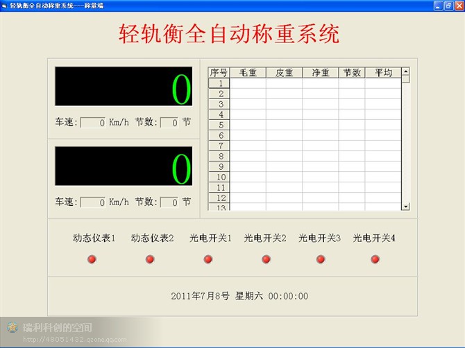The width and height of the screenshot is (465, 348).
Task: Click the 光电开关1 red status light
Action: point(208,259)
